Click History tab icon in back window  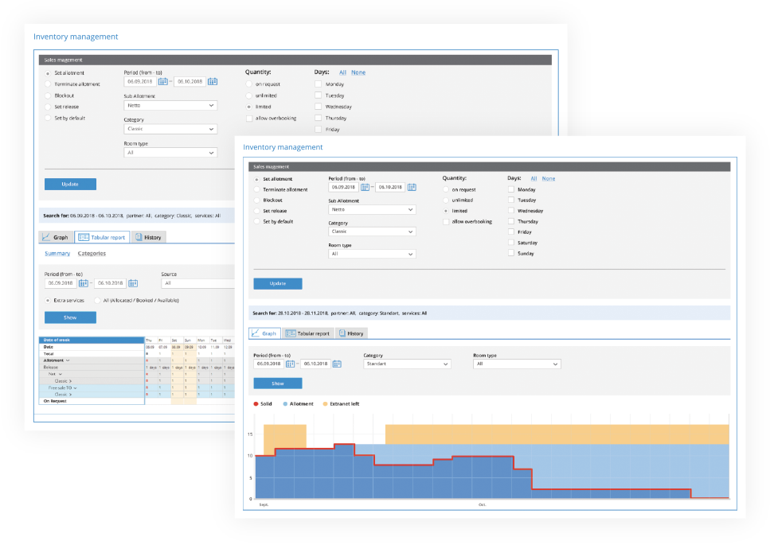click(139, 237)
